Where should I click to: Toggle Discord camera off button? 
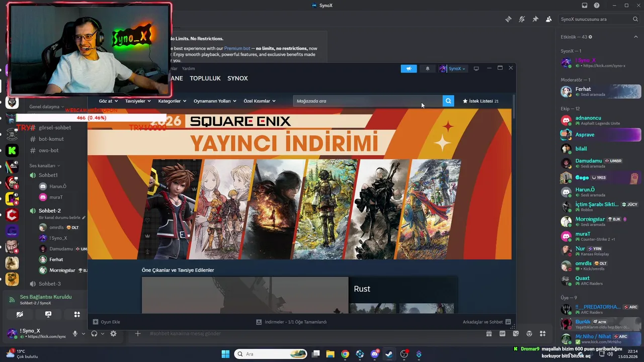tap(20, 314)
